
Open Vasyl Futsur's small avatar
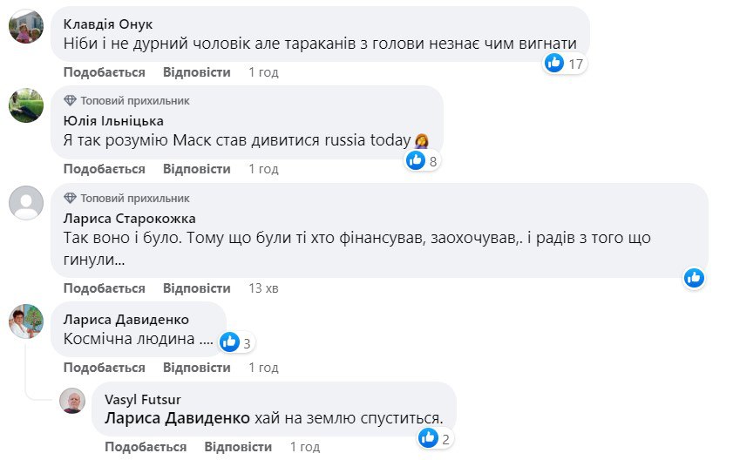(x=72, y=401)
